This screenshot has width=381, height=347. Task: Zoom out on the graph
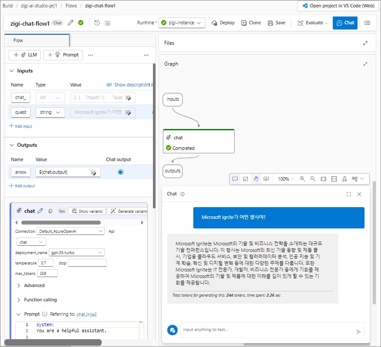tap(313, 179)
